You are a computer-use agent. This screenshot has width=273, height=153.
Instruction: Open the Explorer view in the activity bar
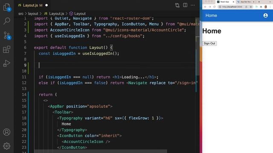pyautogui.click(x=7, y=7)
